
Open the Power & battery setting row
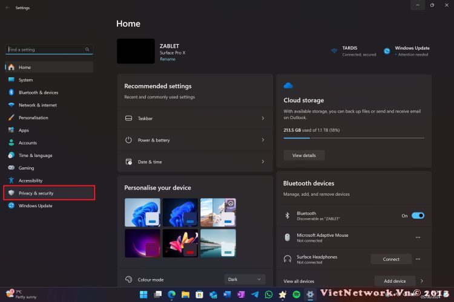tap(195, 140)
